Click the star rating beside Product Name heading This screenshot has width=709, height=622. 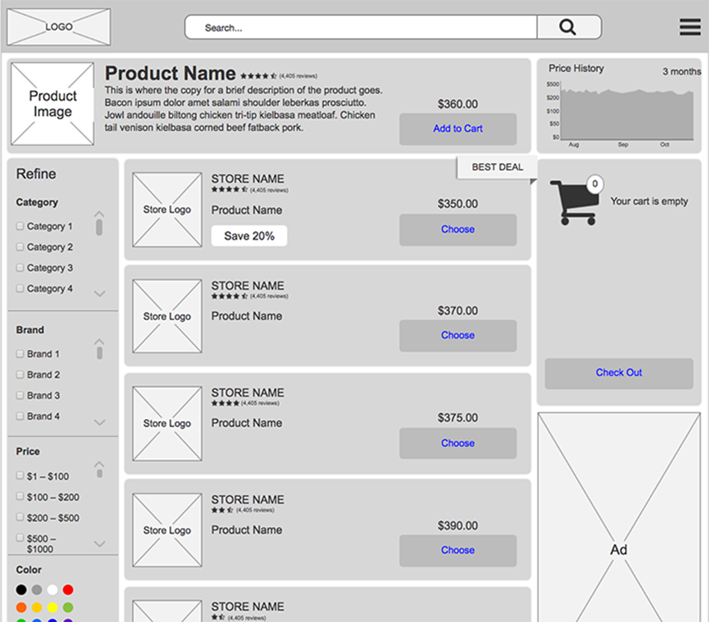coord(258,76)
